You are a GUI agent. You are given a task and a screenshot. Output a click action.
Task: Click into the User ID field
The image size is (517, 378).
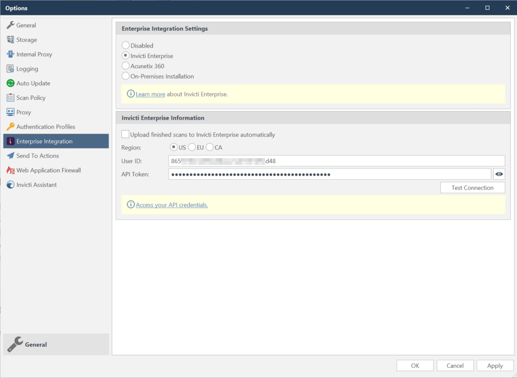pos(337,161)
